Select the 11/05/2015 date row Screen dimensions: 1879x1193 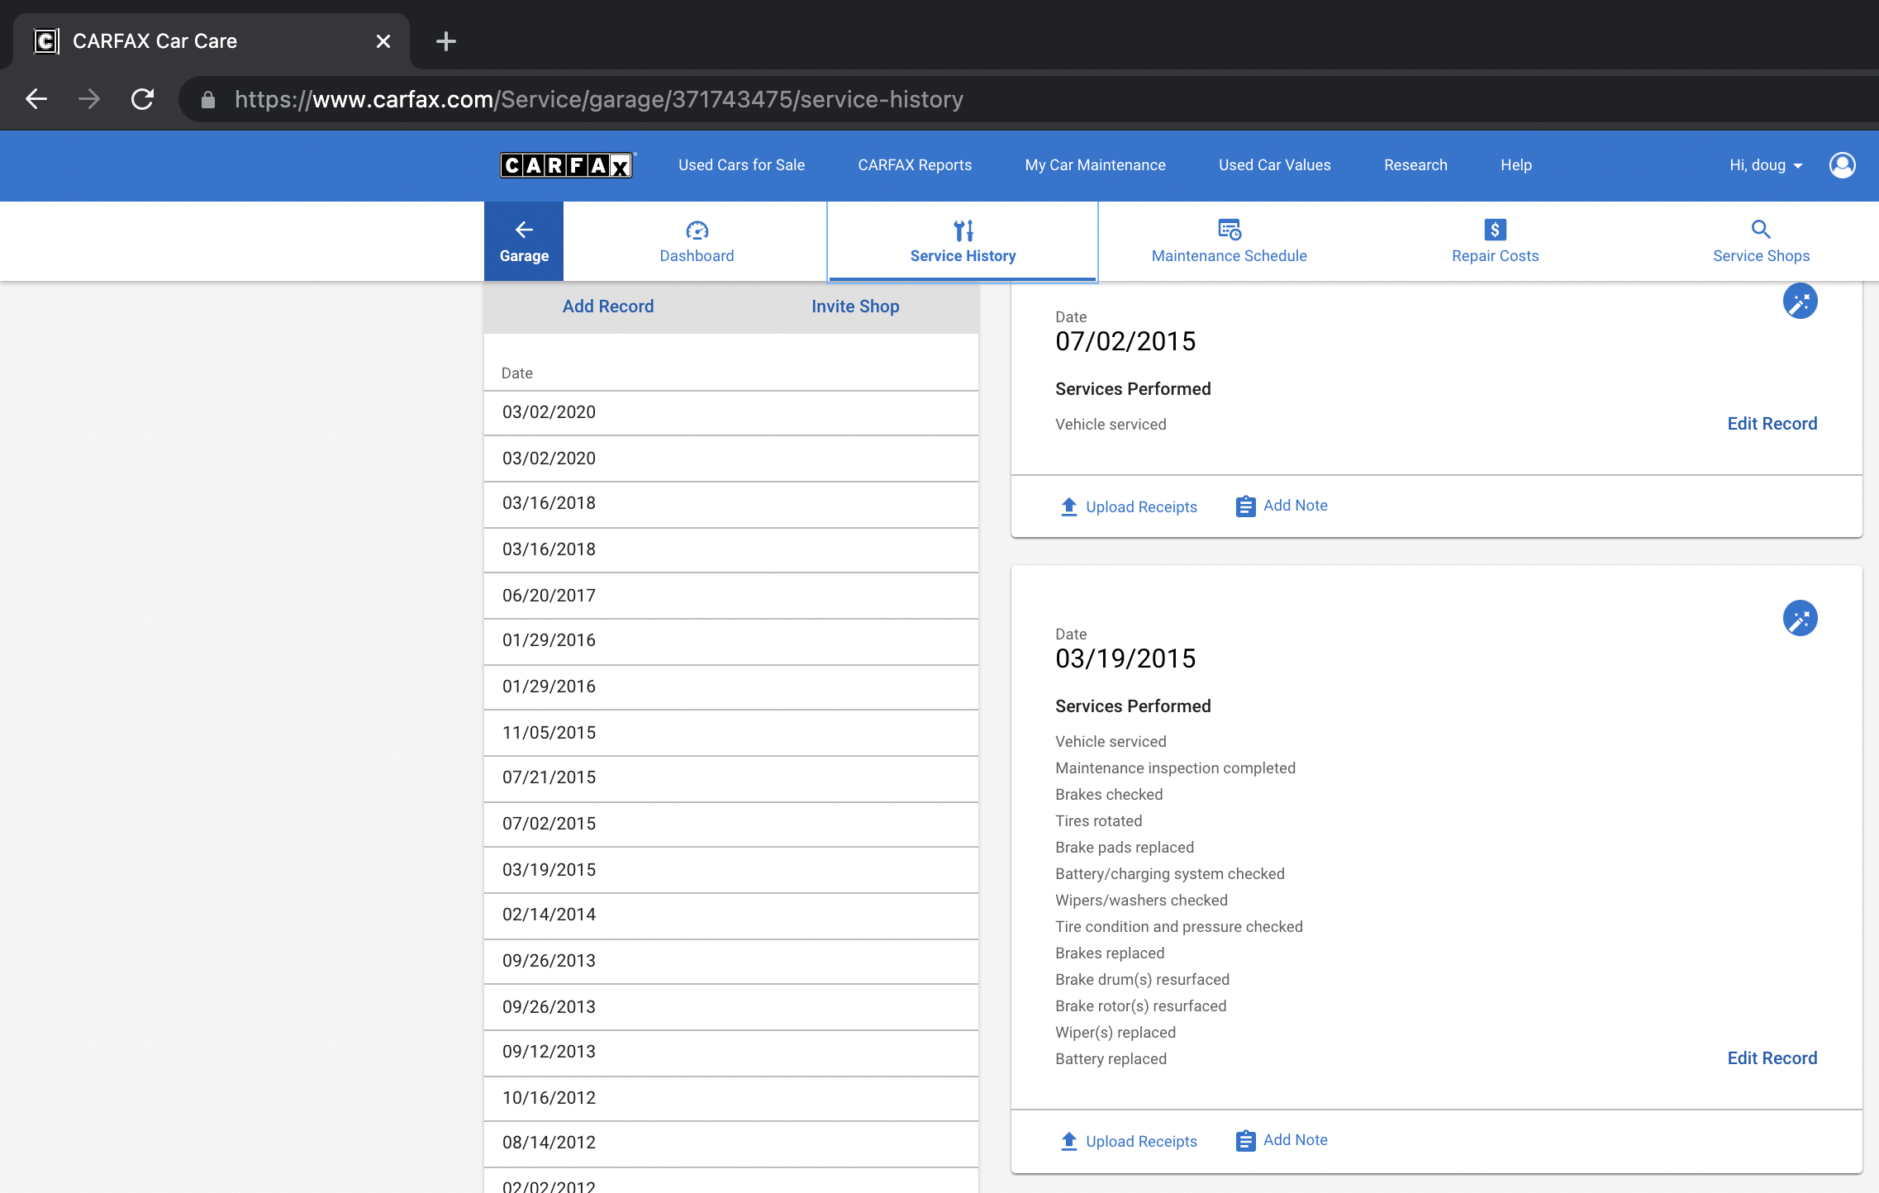[x=731, y=733]
